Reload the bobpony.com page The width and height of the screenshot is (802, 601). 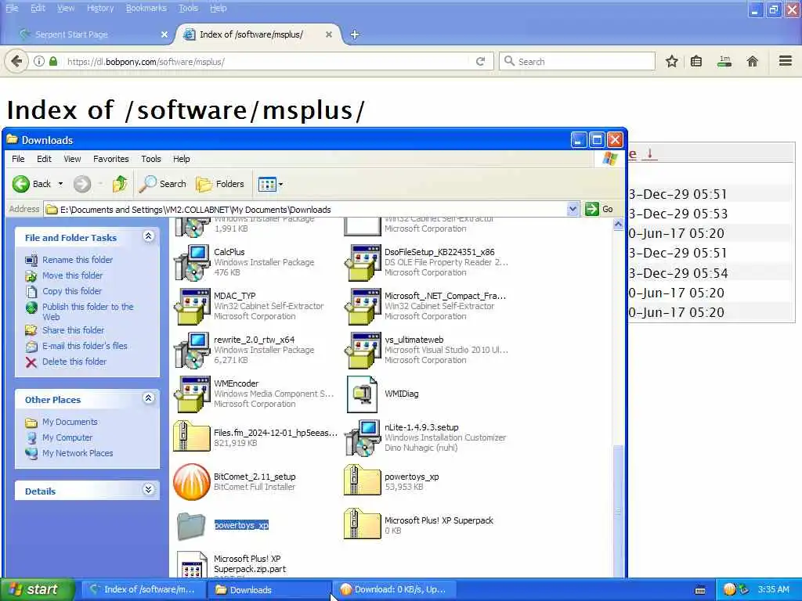[x=480, y=61]
